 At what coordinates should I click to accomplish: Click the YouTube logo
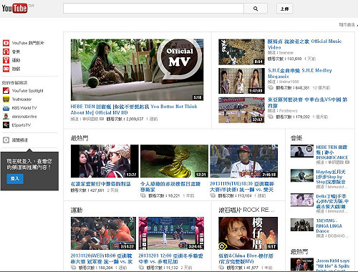coord(15,9)
